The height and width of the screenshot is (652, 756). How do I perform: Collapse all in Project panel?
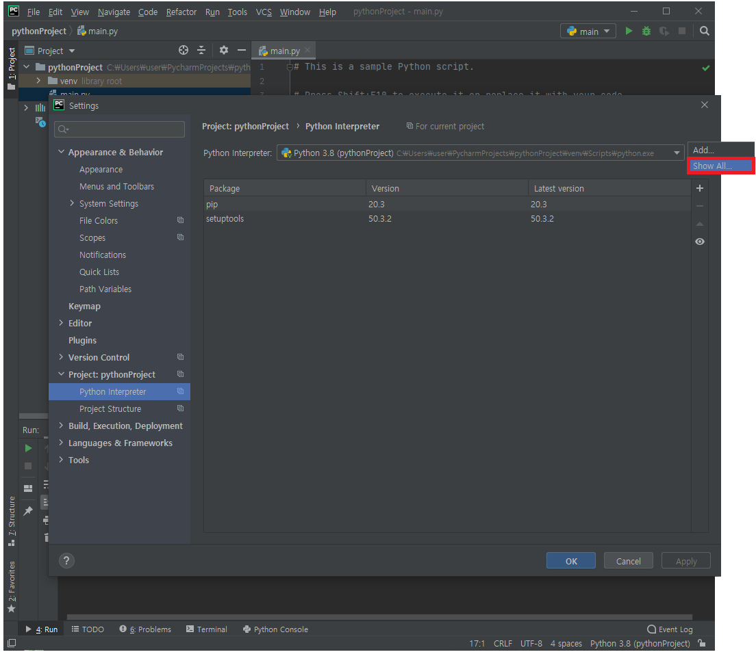point(201,50)
